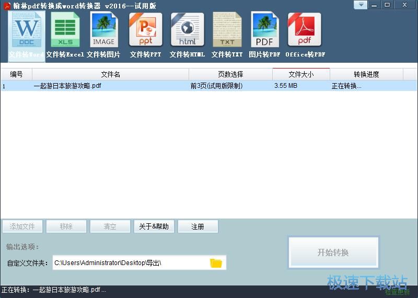Click the 检查更新 link at bottom right
This screenshot has height=298, width=418.
pyautogui.click(x=397, y=292)
